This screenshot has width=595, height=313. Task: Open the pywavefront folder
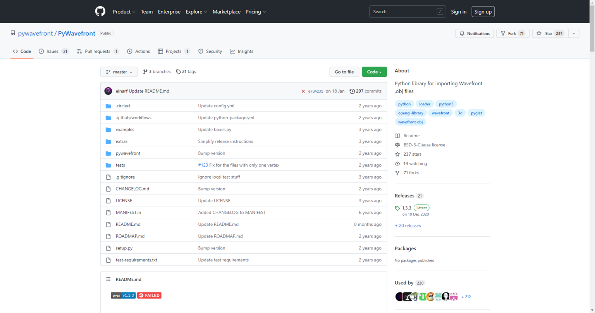click(x=128, y=153)
